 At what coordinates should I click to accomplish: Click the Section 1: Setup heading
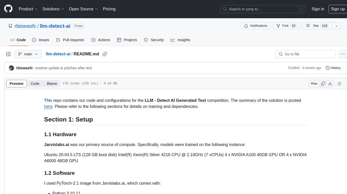pyautogui.click(x=68, y=119)
